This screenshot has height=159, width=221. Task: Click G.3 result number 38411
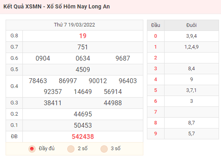(53, 103)
